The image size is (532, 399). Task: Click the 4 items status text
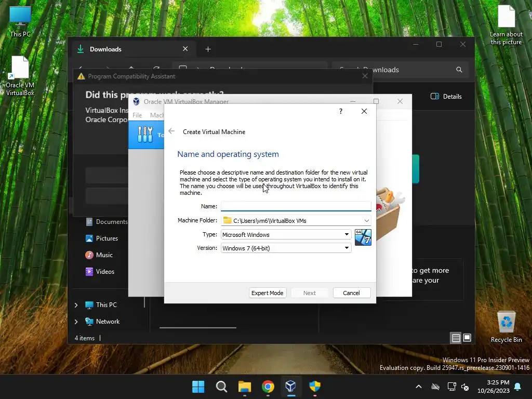(85, 338)
